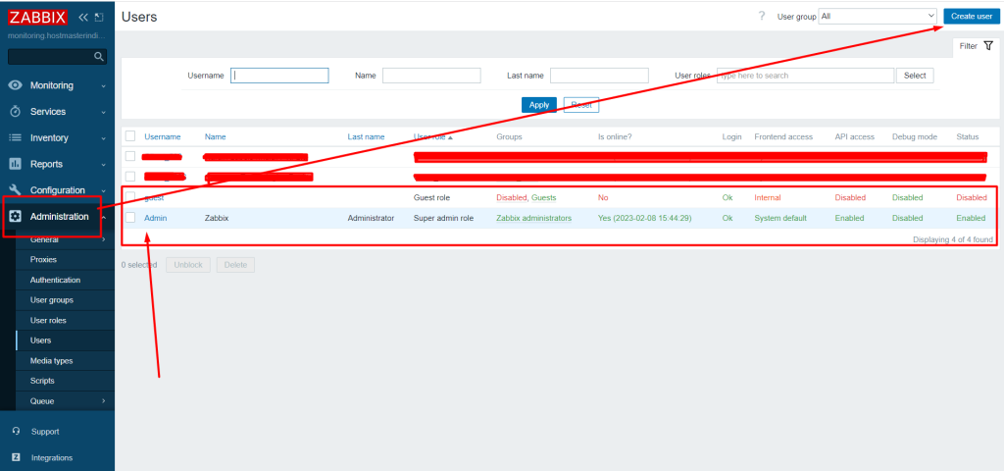Toggle the select-all users checkbox
The width and height of the screenshot is (1004, 471).
[130, 136]
